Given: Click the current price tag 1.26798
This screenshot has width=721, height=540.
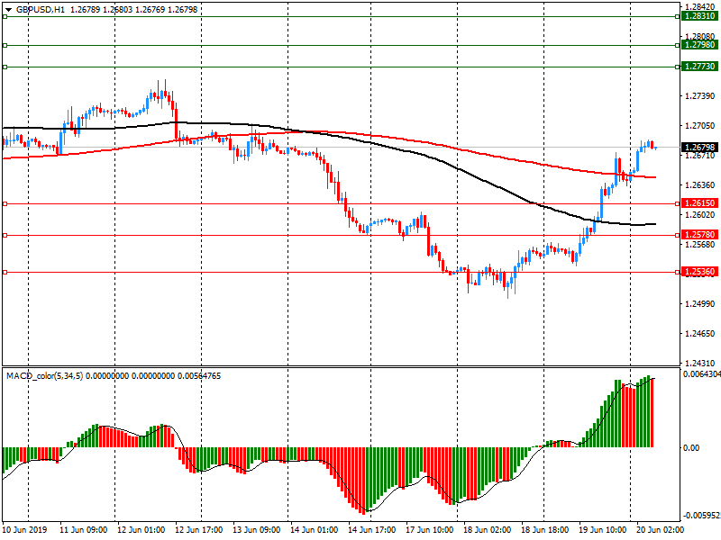Looking at the screenshot, I should click(x=699, y=148).
